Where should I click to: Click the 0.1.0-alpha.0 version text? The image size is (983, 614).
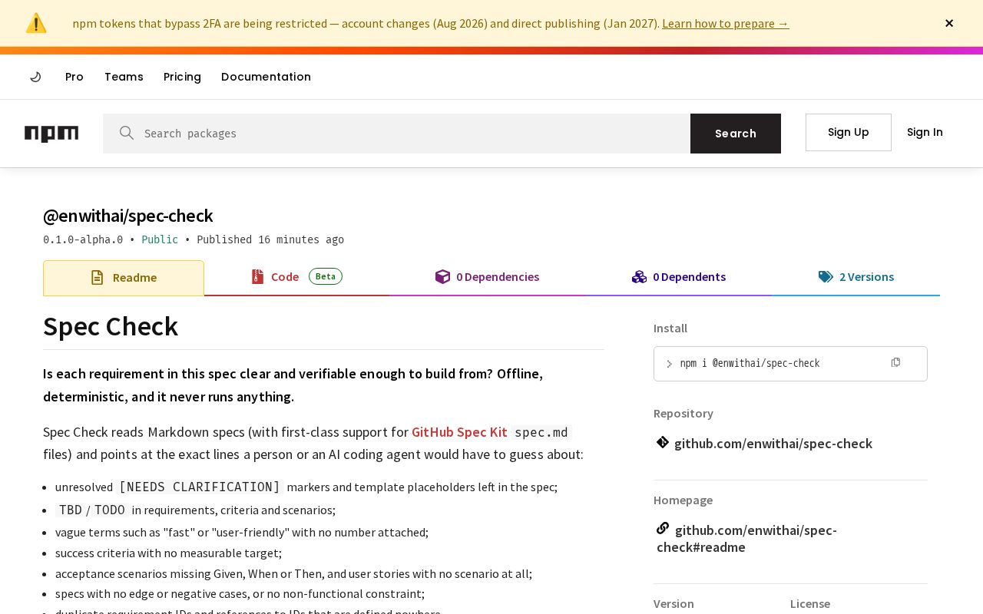pos(83,239)
